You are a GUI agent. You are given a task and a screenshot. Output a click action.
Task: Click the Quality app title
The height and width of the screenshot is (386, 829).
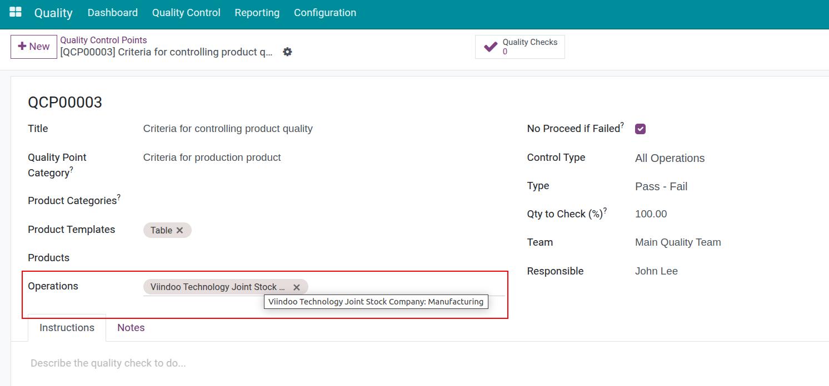(53, 13)
